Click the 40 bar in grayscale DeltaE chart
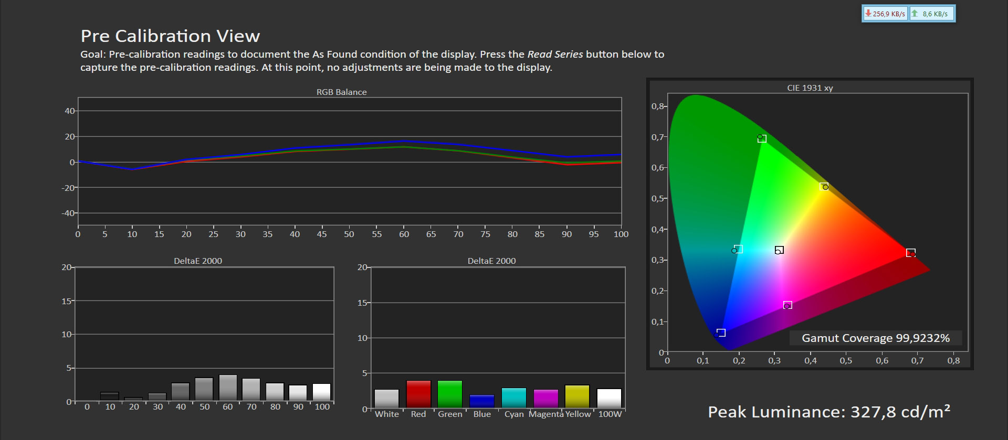 click(x=181, y=392)
